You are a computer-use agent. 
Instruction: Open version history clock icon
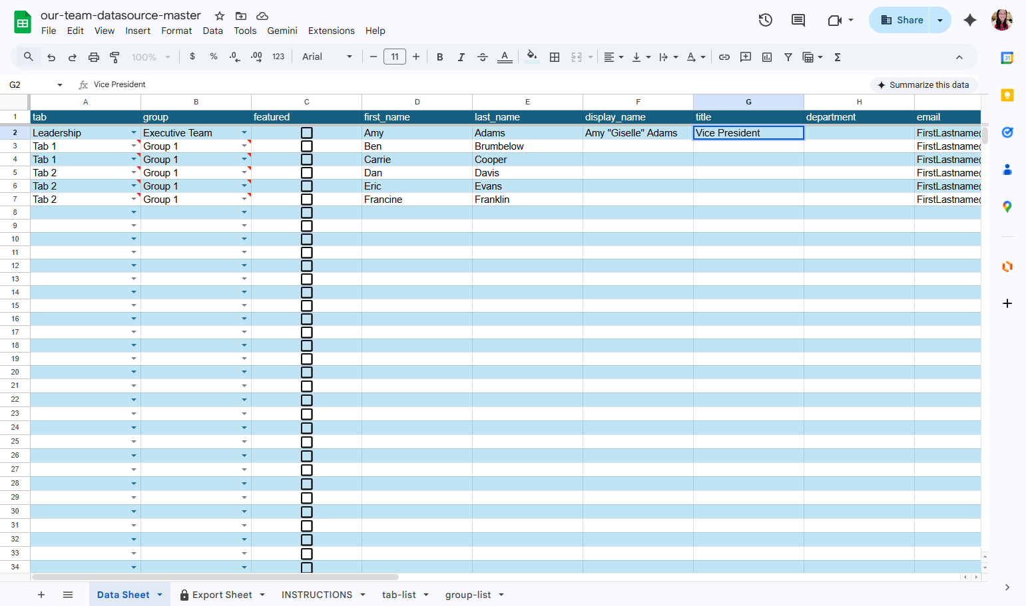click(766, 20)
